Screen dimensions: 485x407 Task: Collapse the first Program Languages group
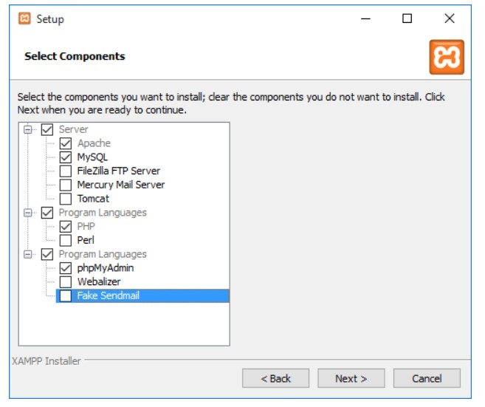(x=28, y=213)
